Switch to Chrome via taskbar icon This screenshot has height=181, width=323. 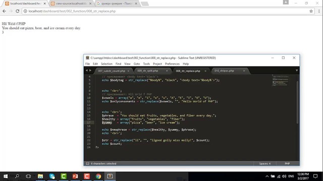(x=98, y=176)
